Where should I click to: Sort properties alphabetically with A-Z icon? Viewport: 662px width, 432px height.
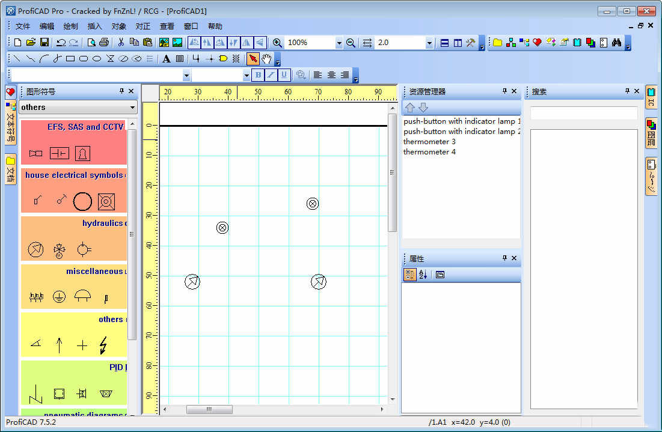tap(423, 275)
